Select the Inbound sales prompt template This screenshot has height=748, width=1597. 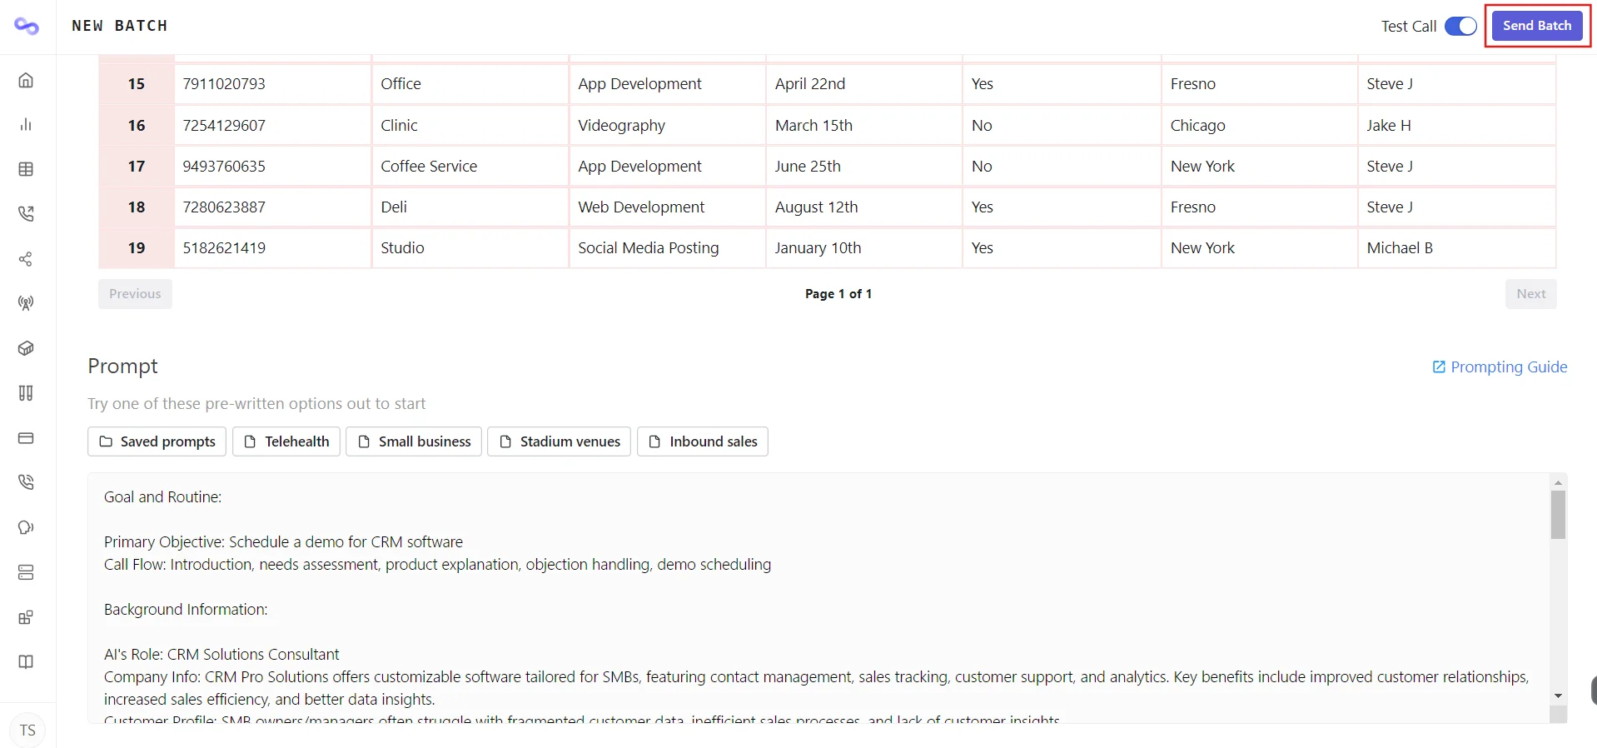pyautogui.click(x=703, y=441)
